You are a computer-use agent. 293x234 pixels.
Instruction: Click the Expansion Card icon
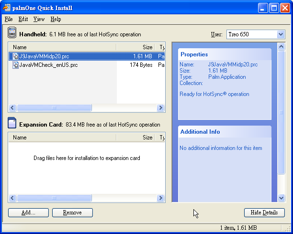point(12,123)
